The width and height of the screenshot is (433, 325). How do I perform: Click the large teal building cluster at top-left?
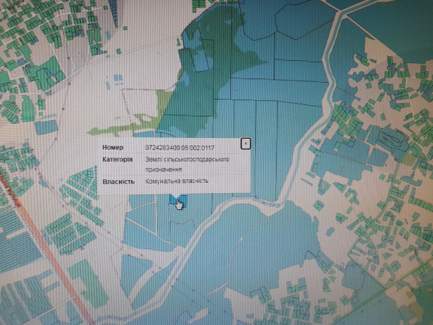(x=47, y=73)
